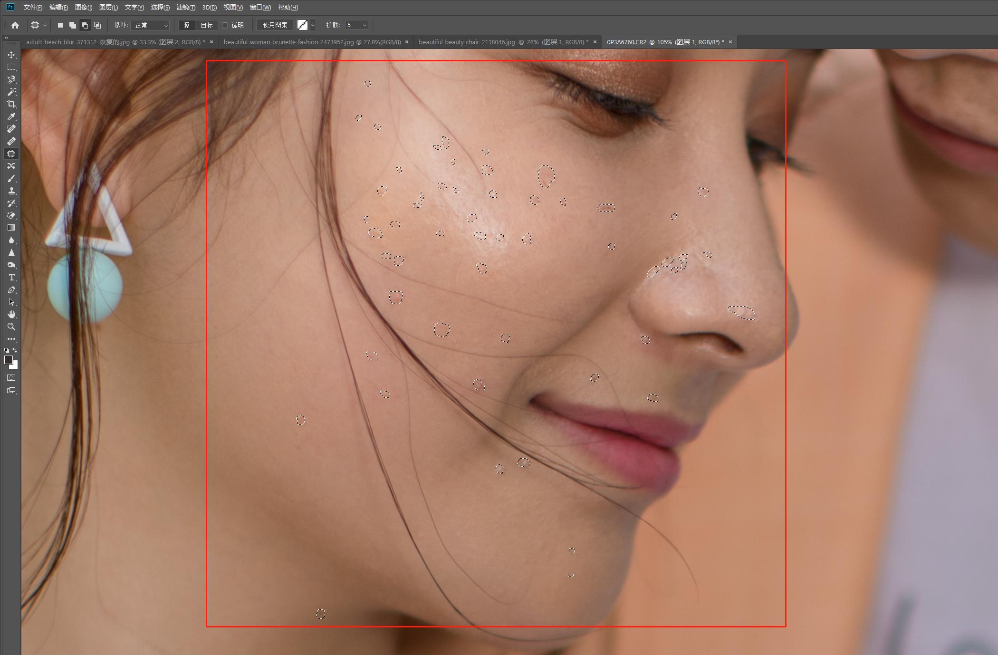Click the foreground color swatch
The image size is (998, 655).
[8, 360]
